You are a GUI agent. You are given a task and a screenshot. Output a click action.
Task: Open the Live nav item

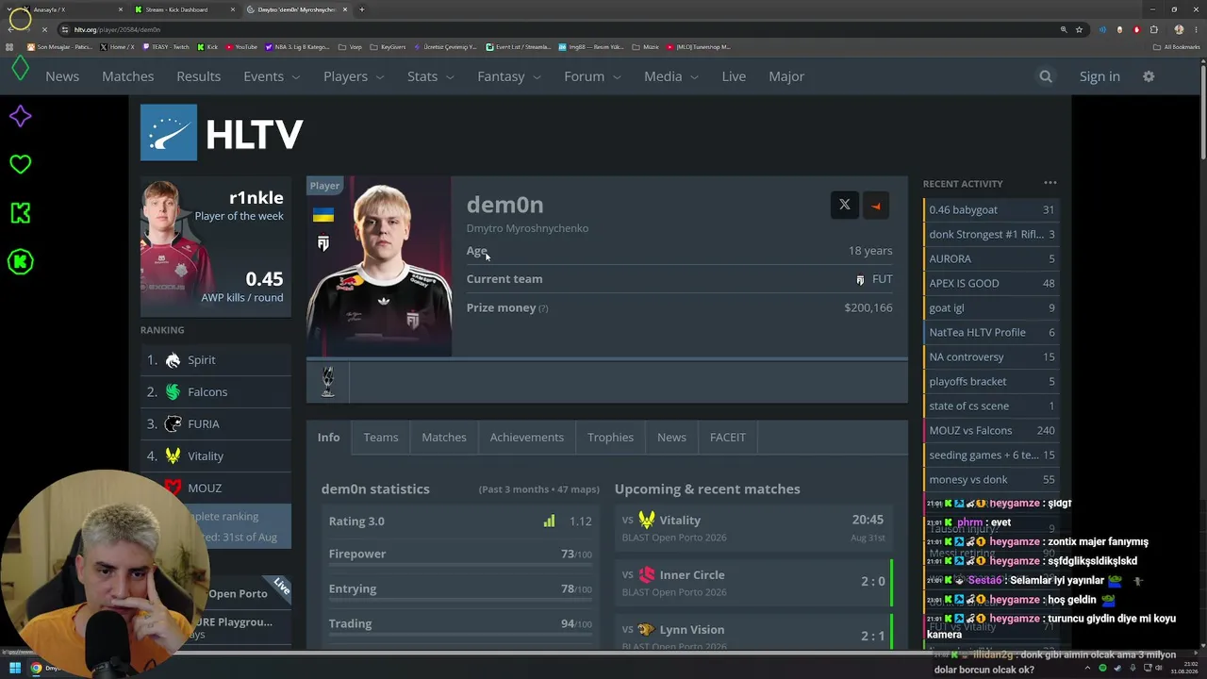pos(734,76)
